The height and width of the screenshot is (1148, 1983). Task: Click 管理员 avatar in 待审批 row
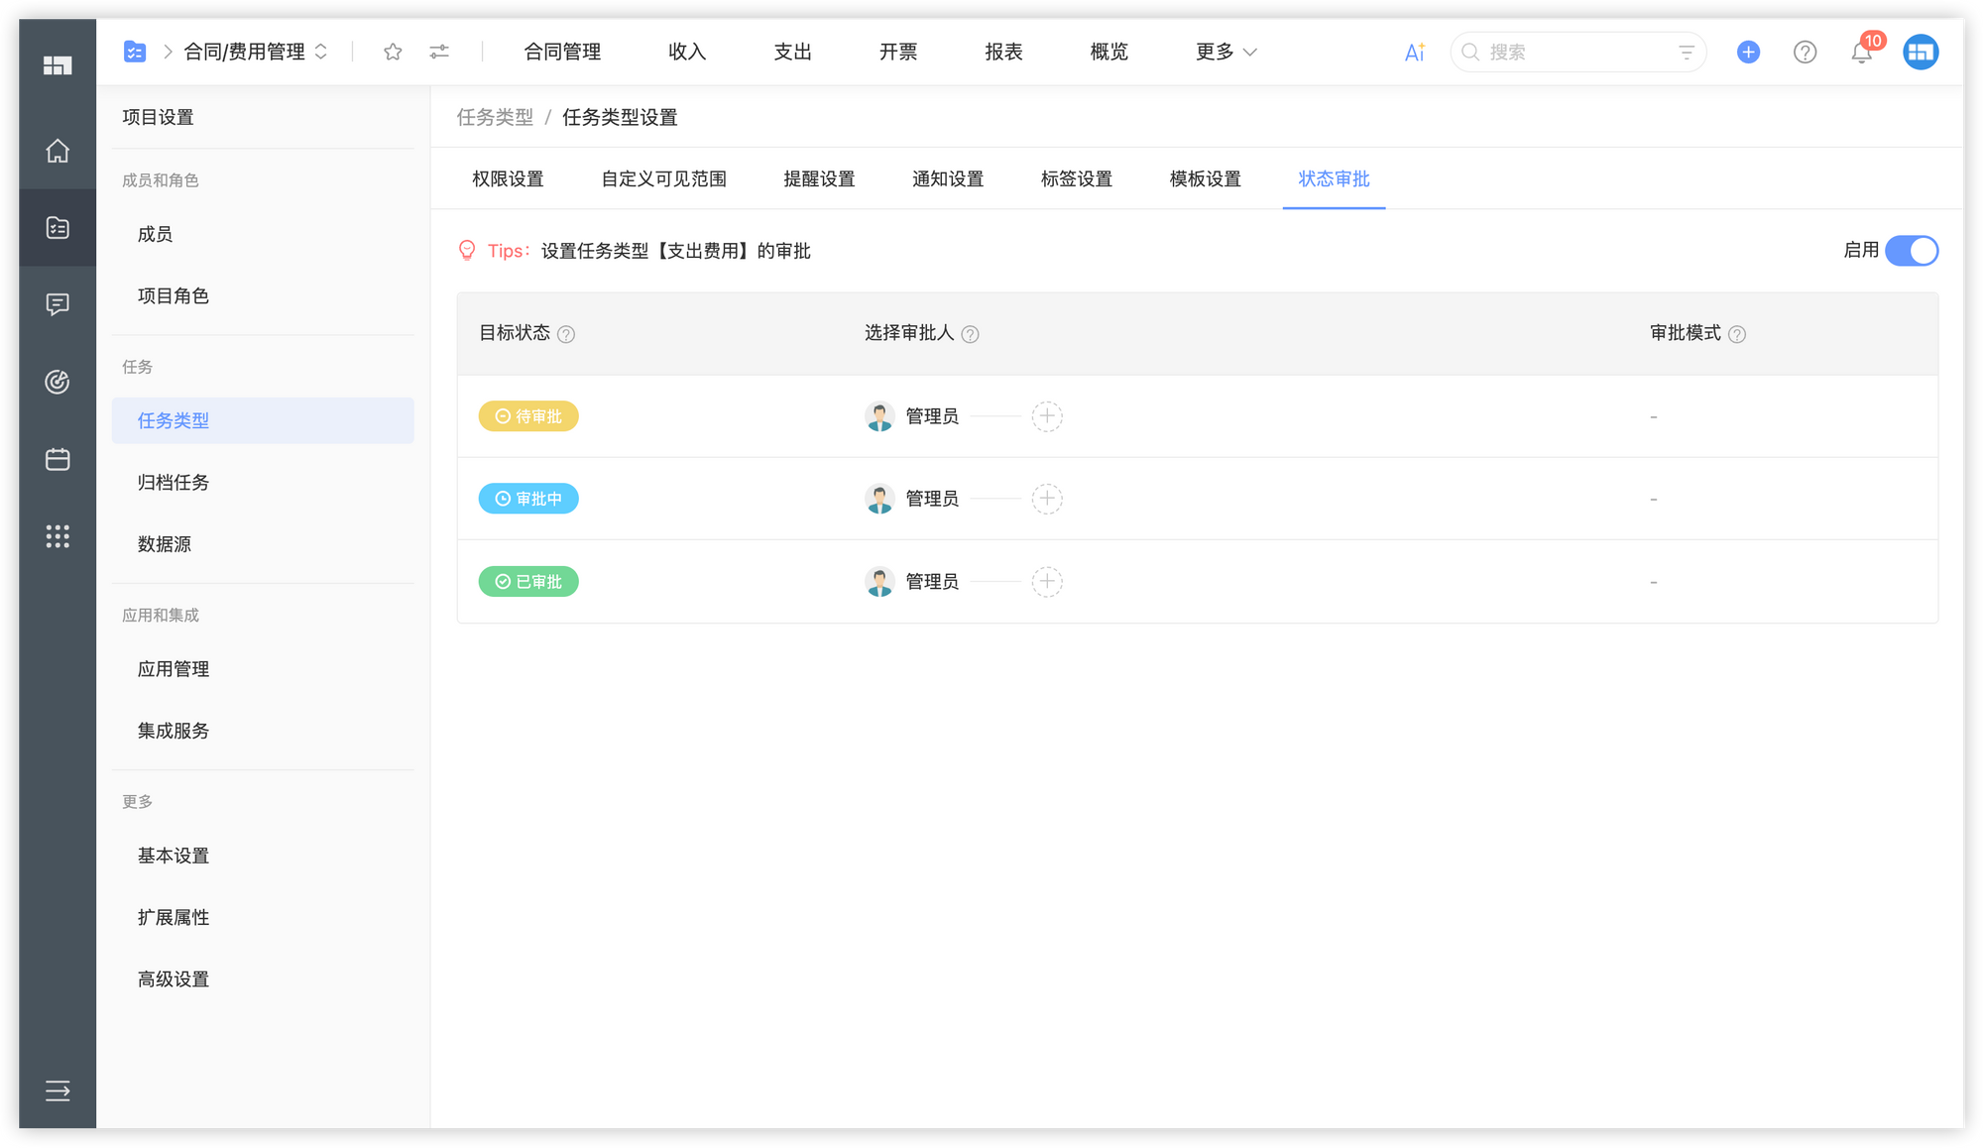click(879, 416)
